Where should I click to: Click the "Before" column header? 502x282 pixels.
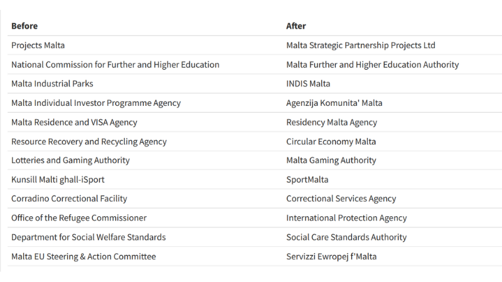coord(24,26)
